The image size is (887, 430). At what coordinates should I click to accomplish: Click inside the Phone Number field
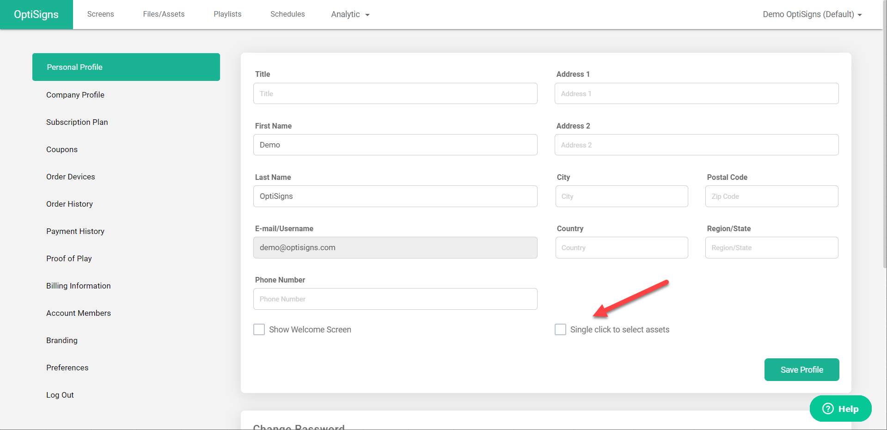[x=395, y=299]
